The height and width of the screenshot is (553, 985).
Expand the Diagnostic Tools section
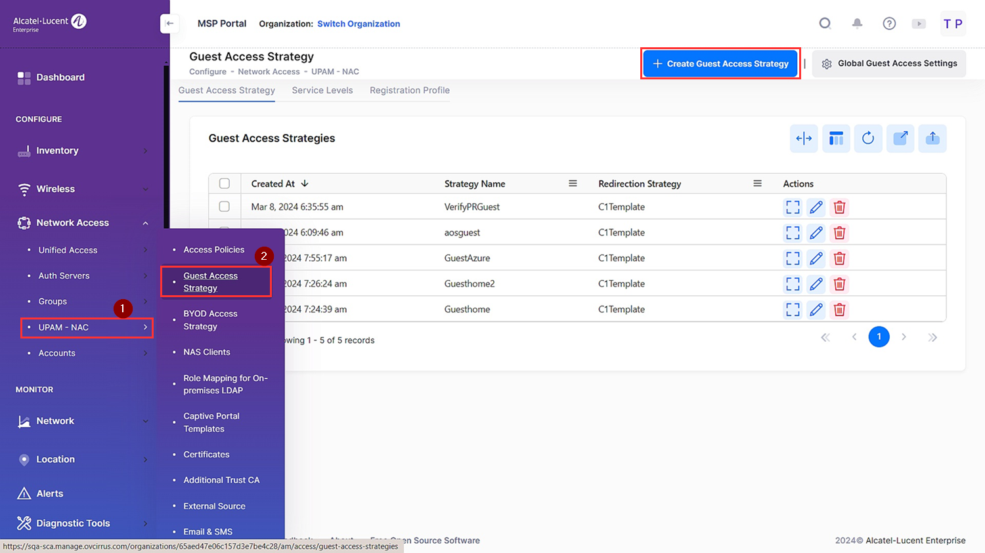(x=82, y=523)
